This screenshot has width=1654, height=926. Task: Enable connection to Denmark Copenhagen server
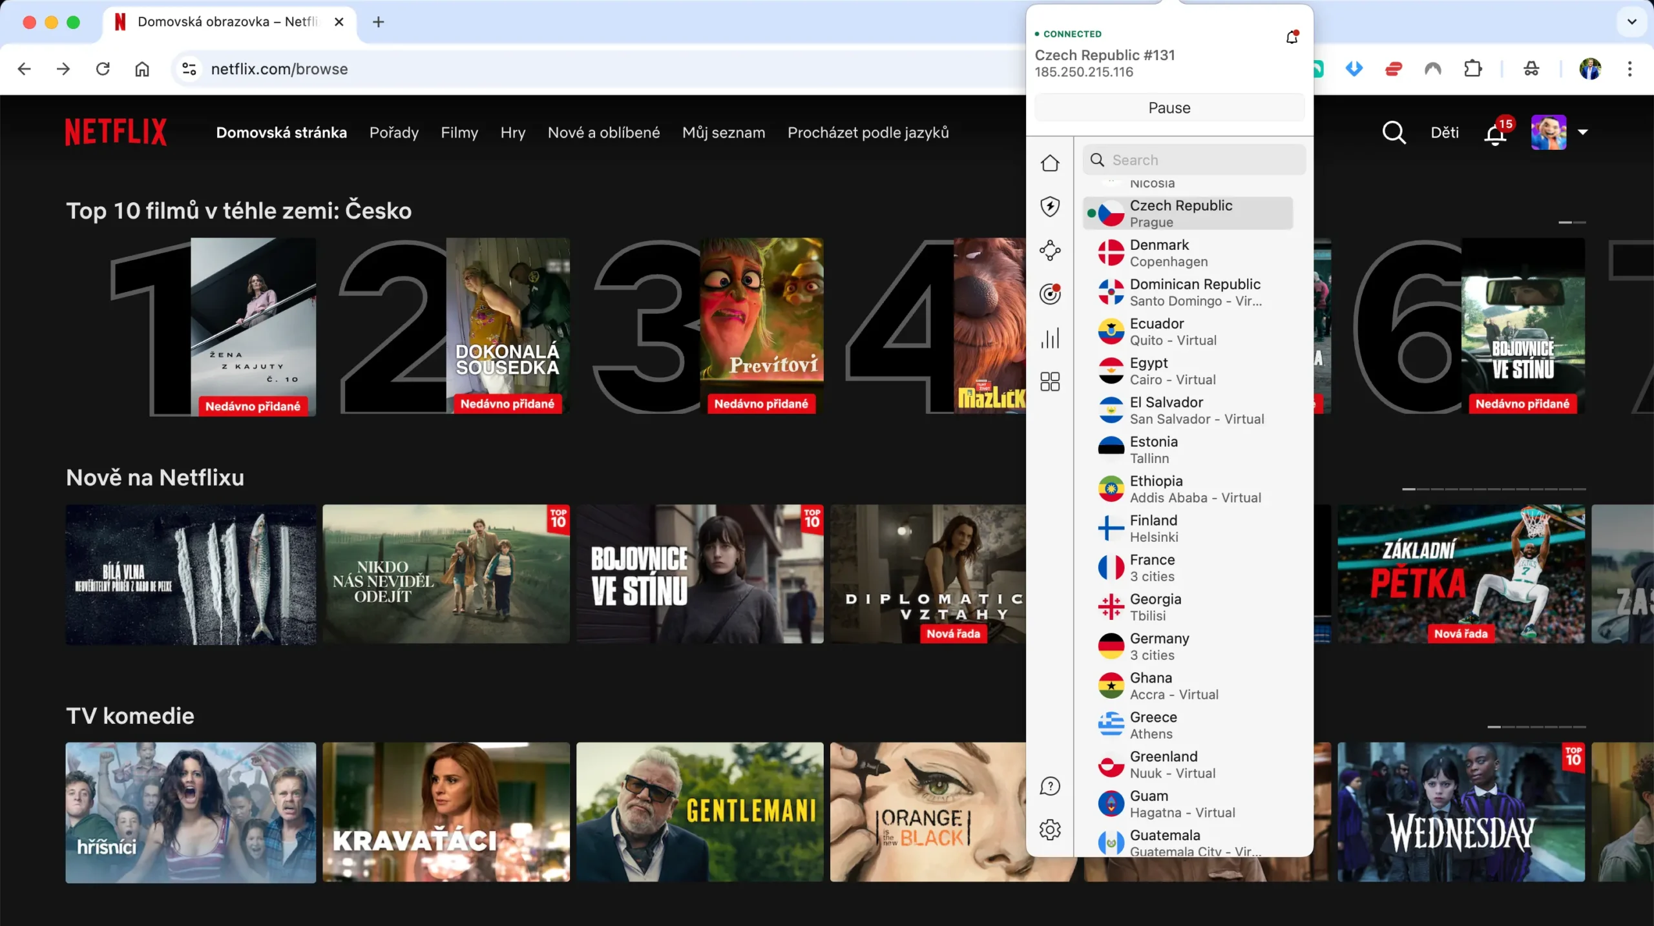1188,252
